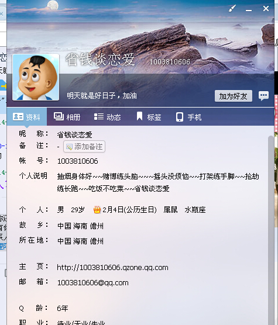278x325 pixels.
Task: Open the 标签 tab
Action: pyautogui.click(x=149, y=117)
